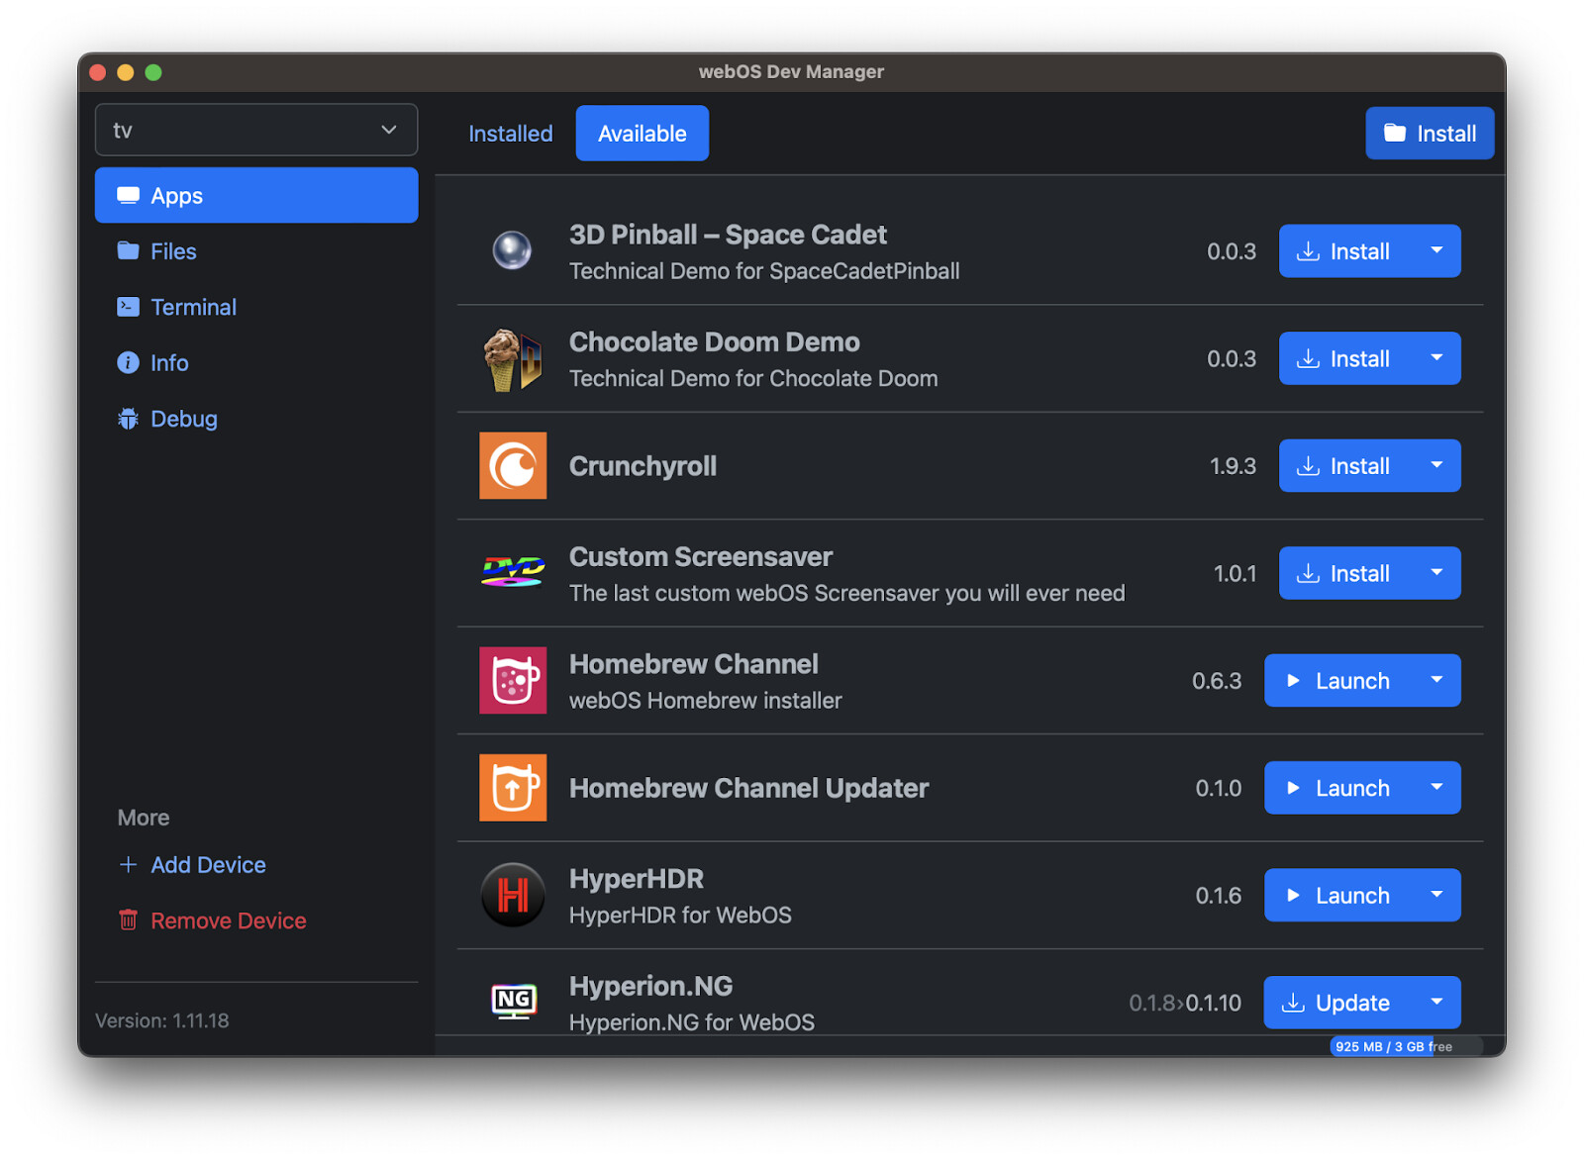
Task: Open the Terminal section in sidebar
Action: click(x=193, y=307)
